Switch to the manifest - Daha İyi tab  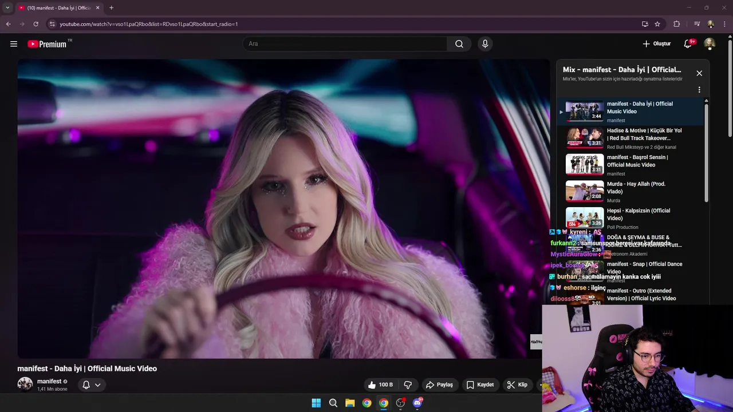pos(58,8)
